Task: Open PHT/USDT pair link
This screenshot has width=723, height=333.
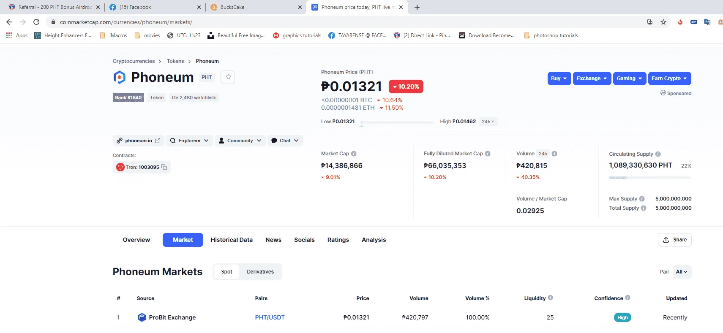Action: click(x=270, y=317)
